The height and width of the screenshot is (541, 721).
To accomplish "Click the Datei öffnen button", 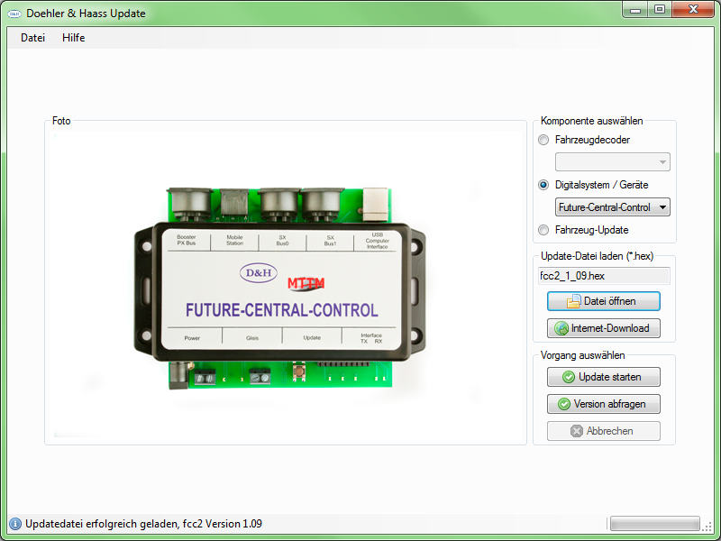I will click(604, 301).
